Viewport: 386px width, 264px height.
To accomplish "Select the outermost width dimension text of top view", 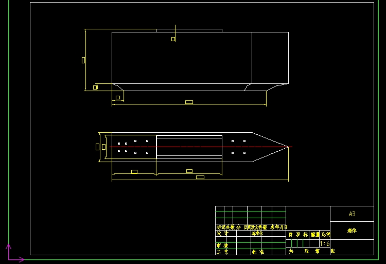I will 97,147.
